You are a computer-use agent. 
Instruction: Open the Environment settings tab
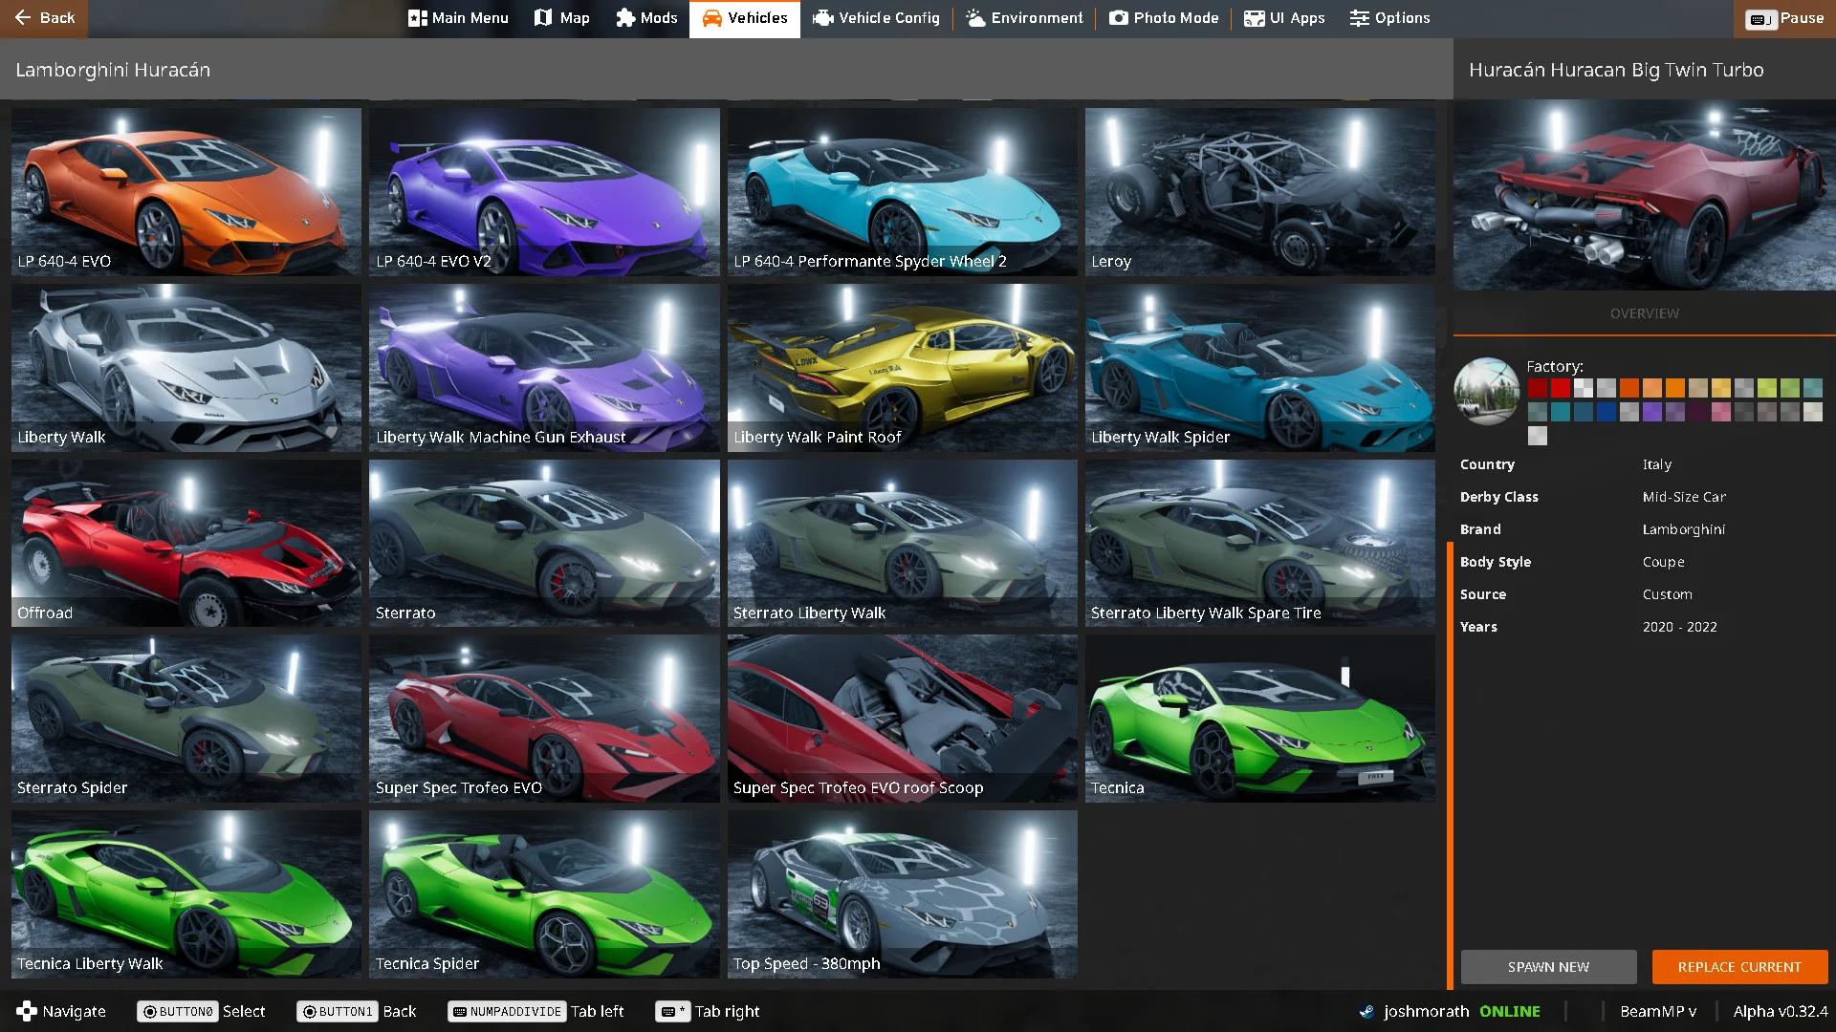1024,18
